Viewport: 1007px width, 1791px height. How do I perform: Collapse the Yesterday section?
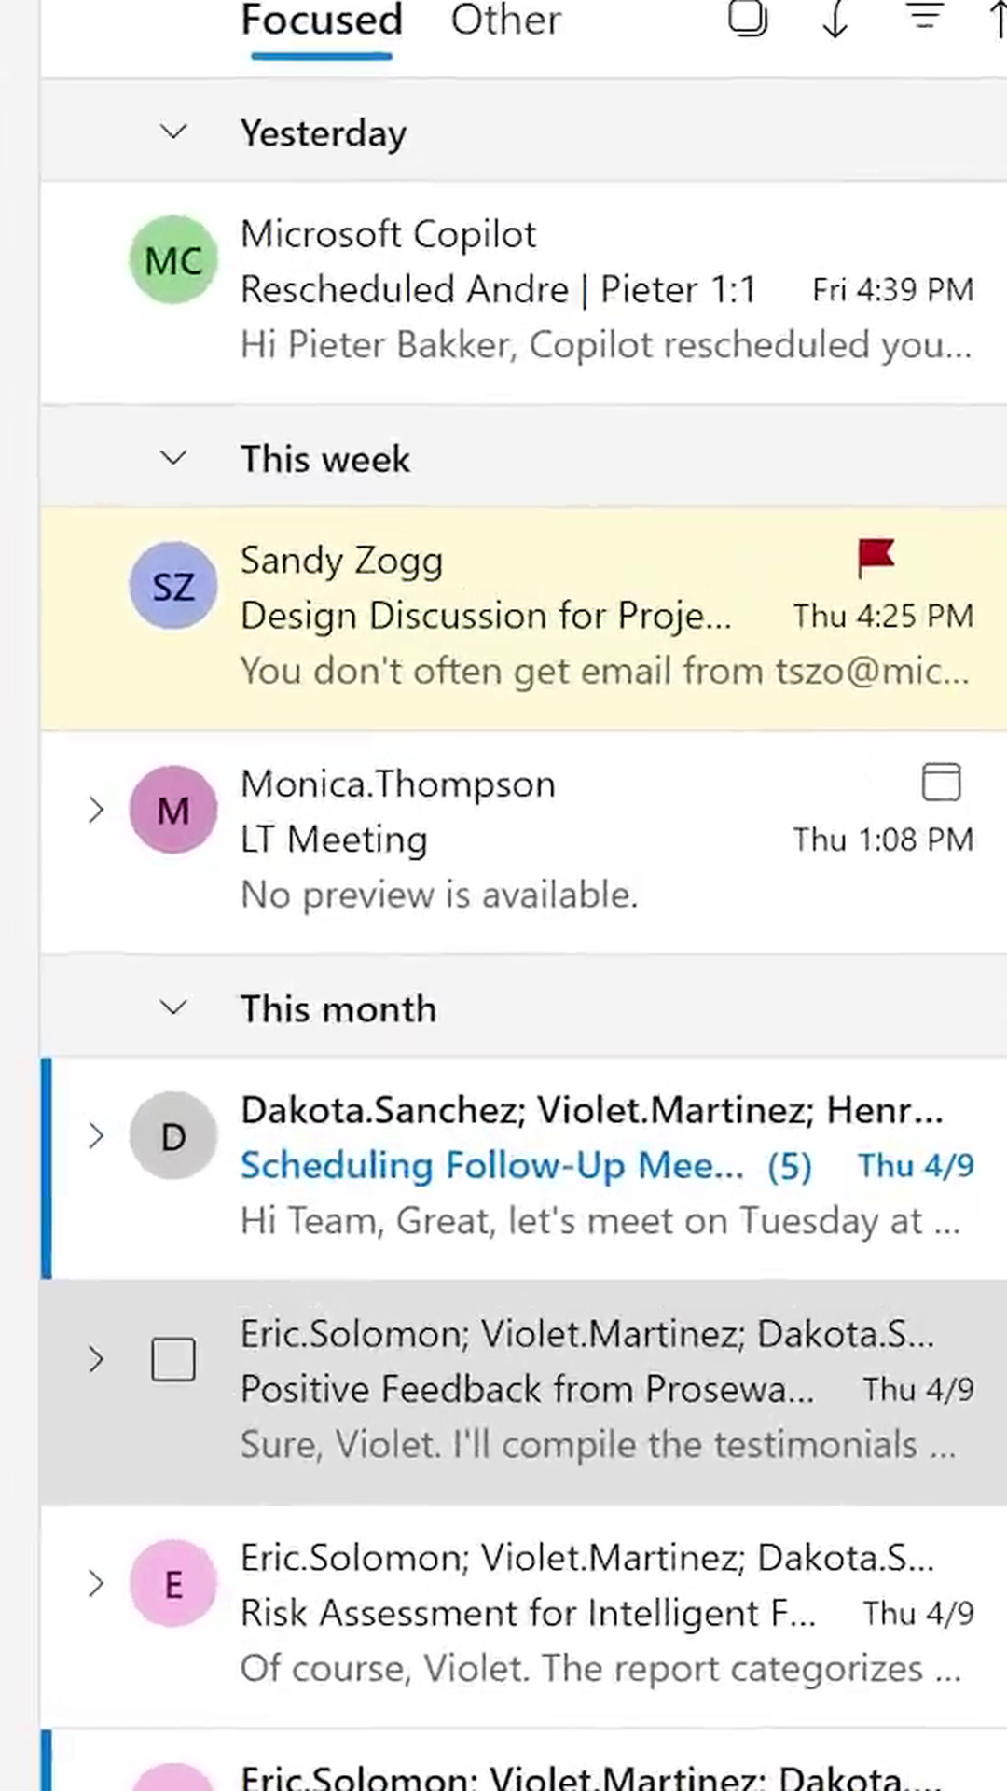172,132
